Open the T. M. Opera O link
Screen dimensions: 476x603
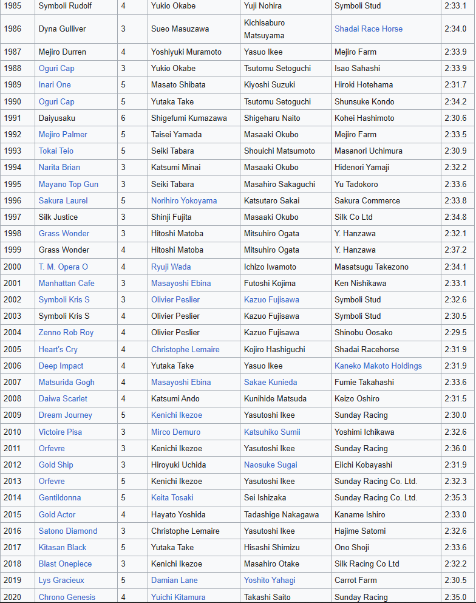click(x=63, y=267)
